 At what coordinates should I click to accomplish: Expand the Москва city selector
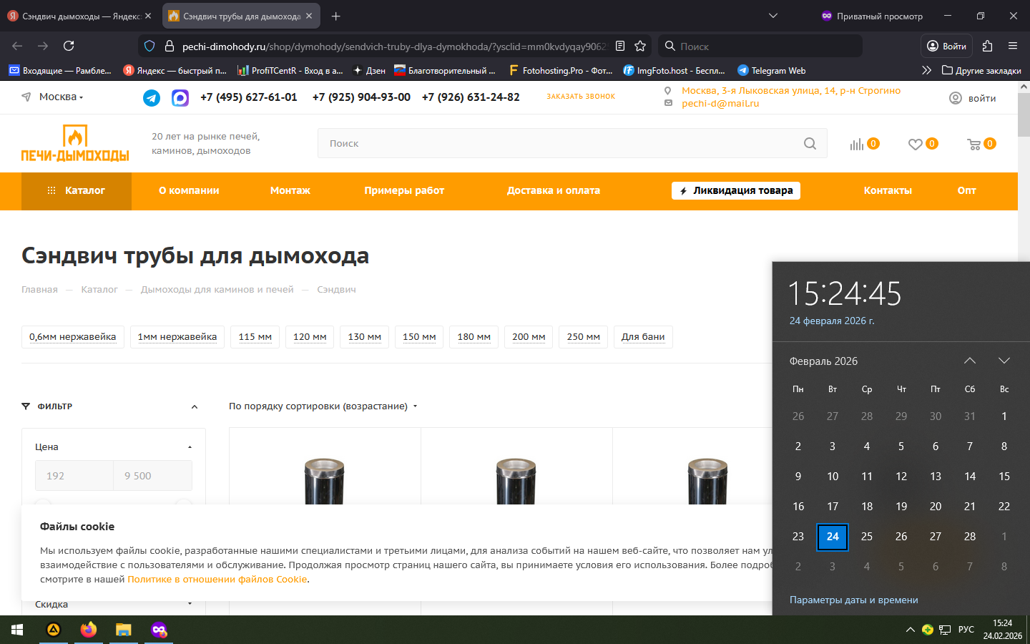[x=61, y=97]
